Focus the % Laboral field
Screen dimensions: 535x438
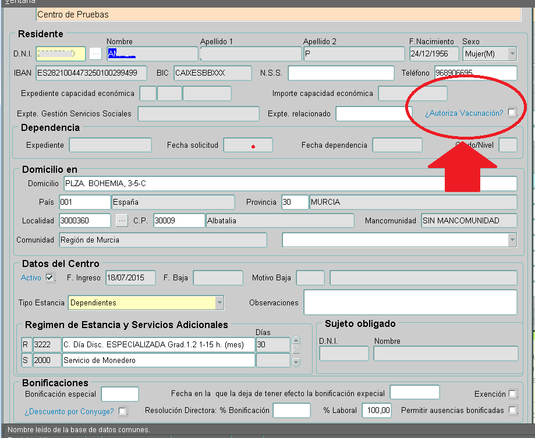pos(377,411)
